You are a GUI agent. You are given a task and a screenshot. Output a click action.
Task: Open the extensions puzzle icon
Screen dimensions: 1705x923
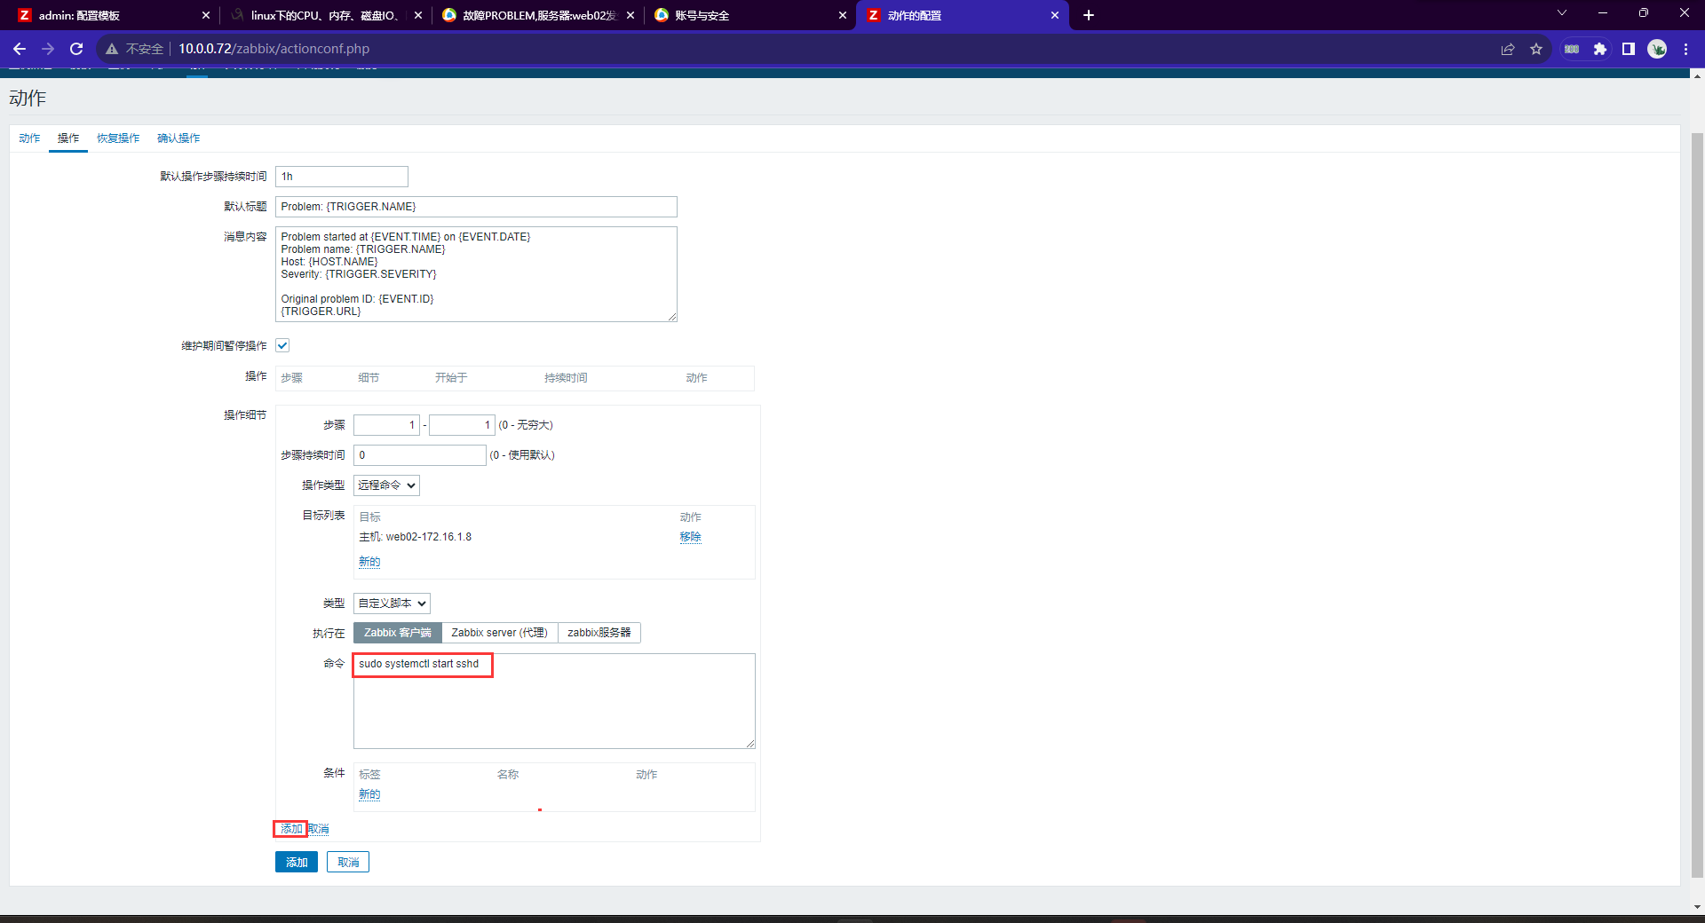click(1600, 49)
